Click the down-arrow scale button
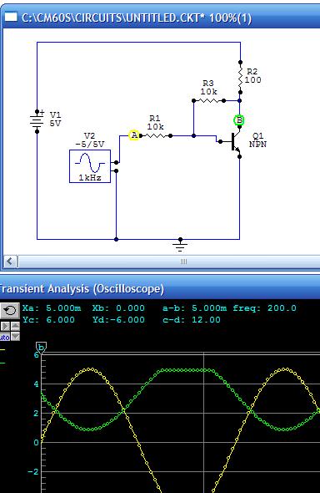 [15, 338]
